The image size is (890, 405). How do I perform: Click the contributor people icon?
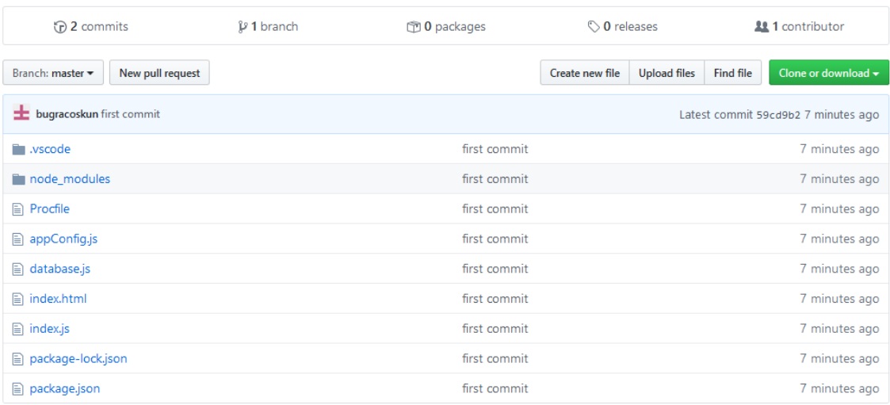761,27
